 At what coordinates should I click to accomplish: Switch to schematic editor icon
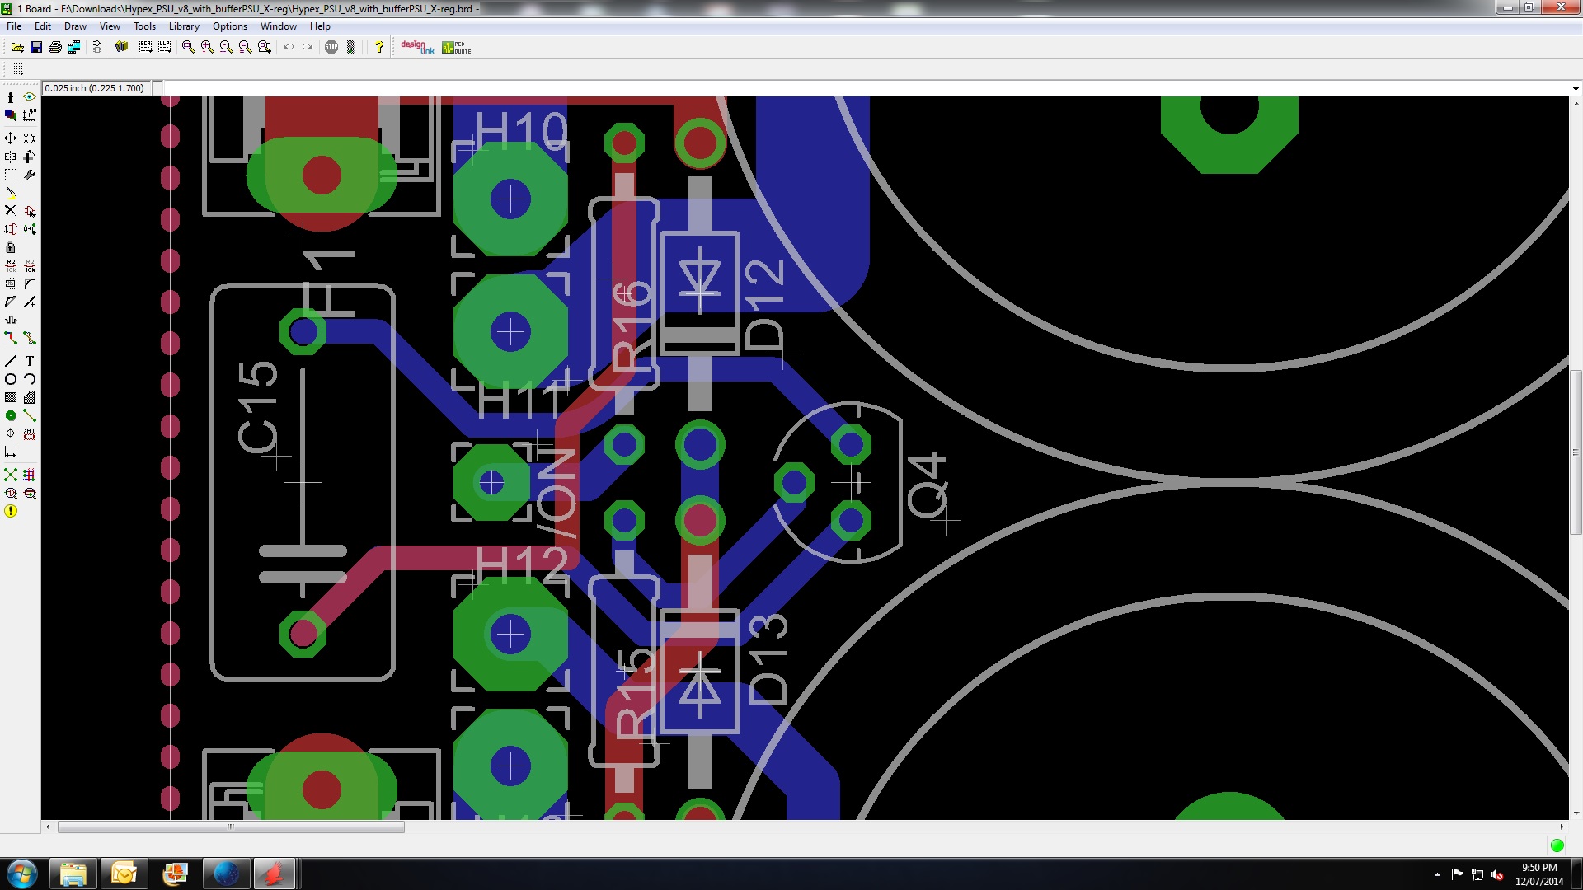tap(97, 47)
